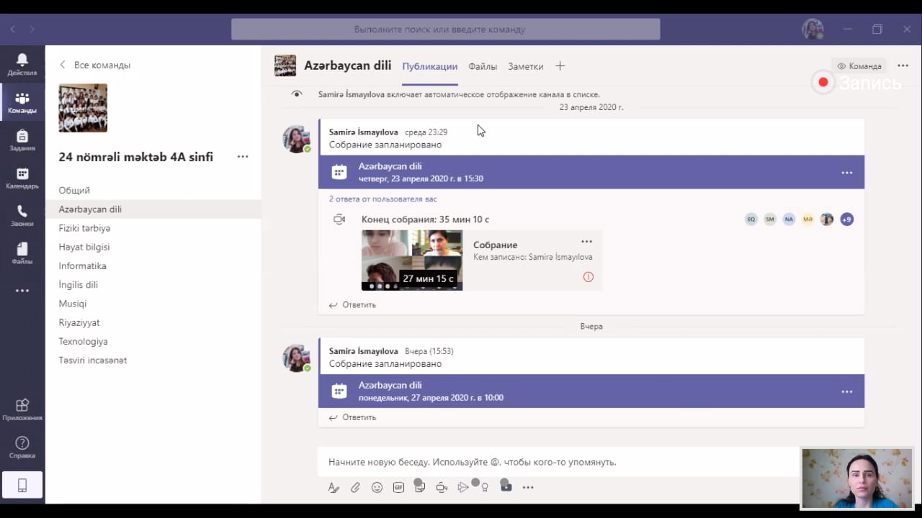The width and height of the screenshot is (922, 518).
Task: Switch to Заметки tab
Action: point(526,66)
